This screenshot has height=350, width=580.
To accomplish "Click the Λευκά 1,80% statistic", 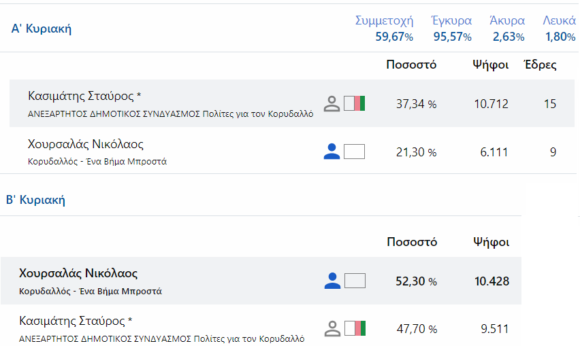I will tap(560, 29).
